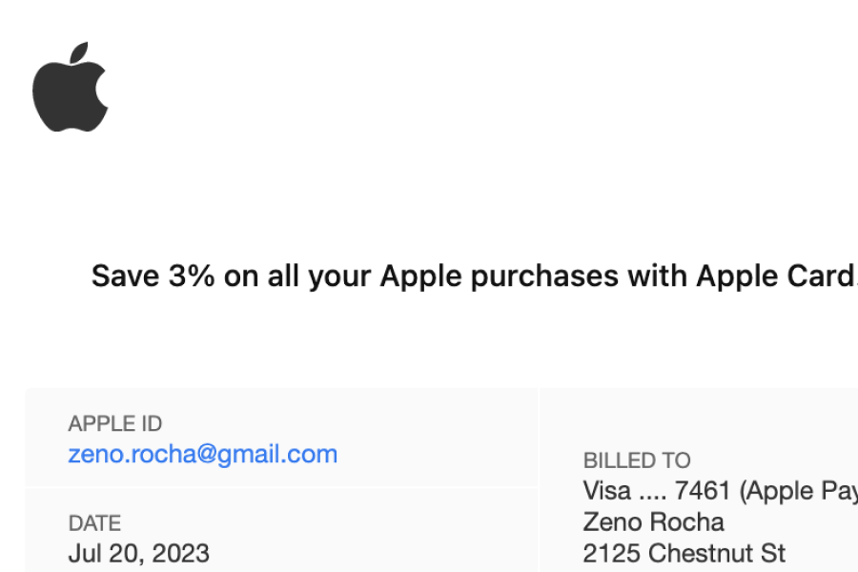Click the Apple logo
The image size is (858, 572).
point(70,87)
